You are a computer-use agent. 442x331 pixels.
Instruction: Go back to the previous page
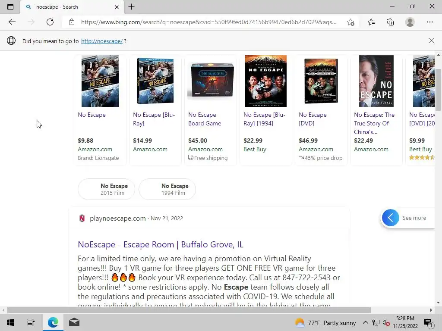pyautogui.click(x=12, y=22)
